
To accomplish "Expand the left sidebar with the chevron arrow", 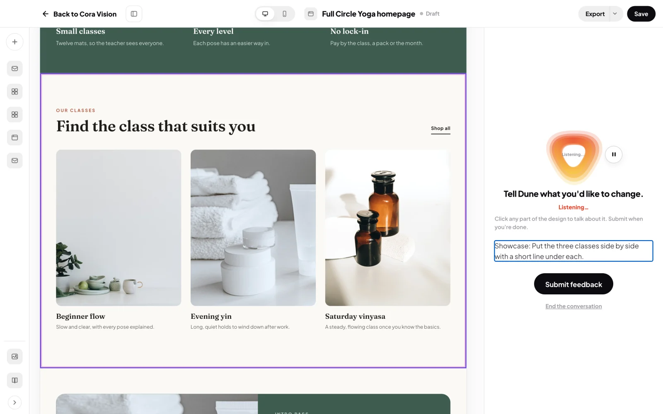I will (x=15, y=402).
